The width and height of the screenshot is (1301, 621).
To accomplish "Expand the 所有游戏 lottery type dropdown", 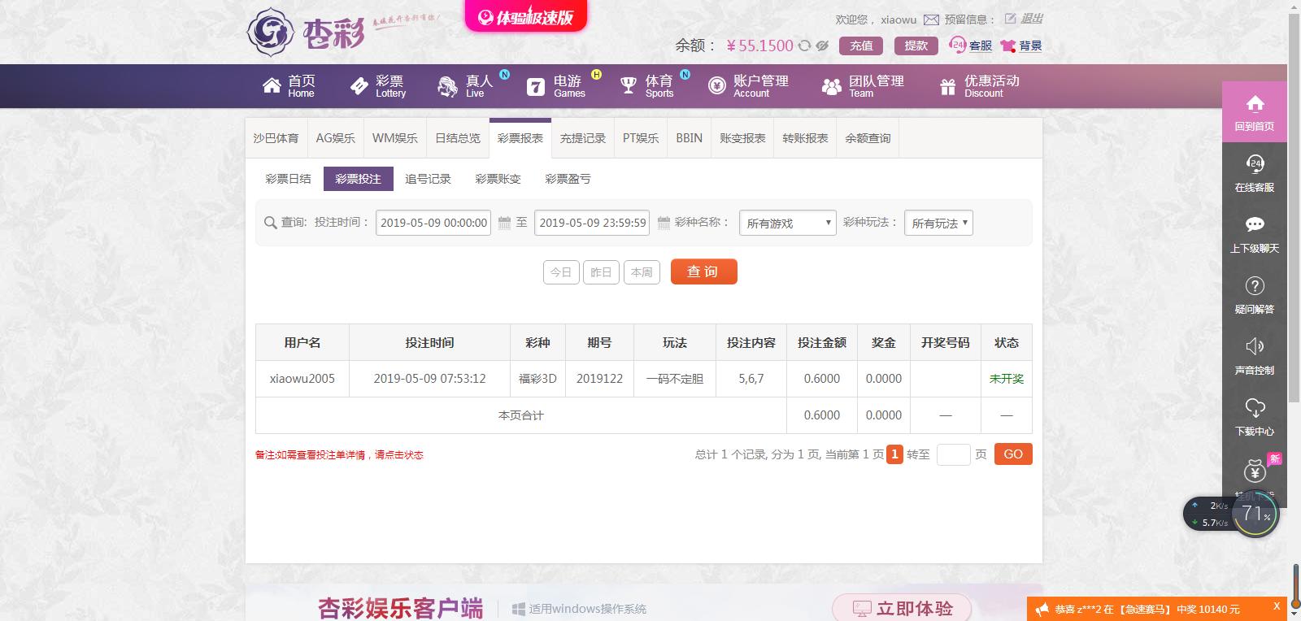I will pos(787,223).
